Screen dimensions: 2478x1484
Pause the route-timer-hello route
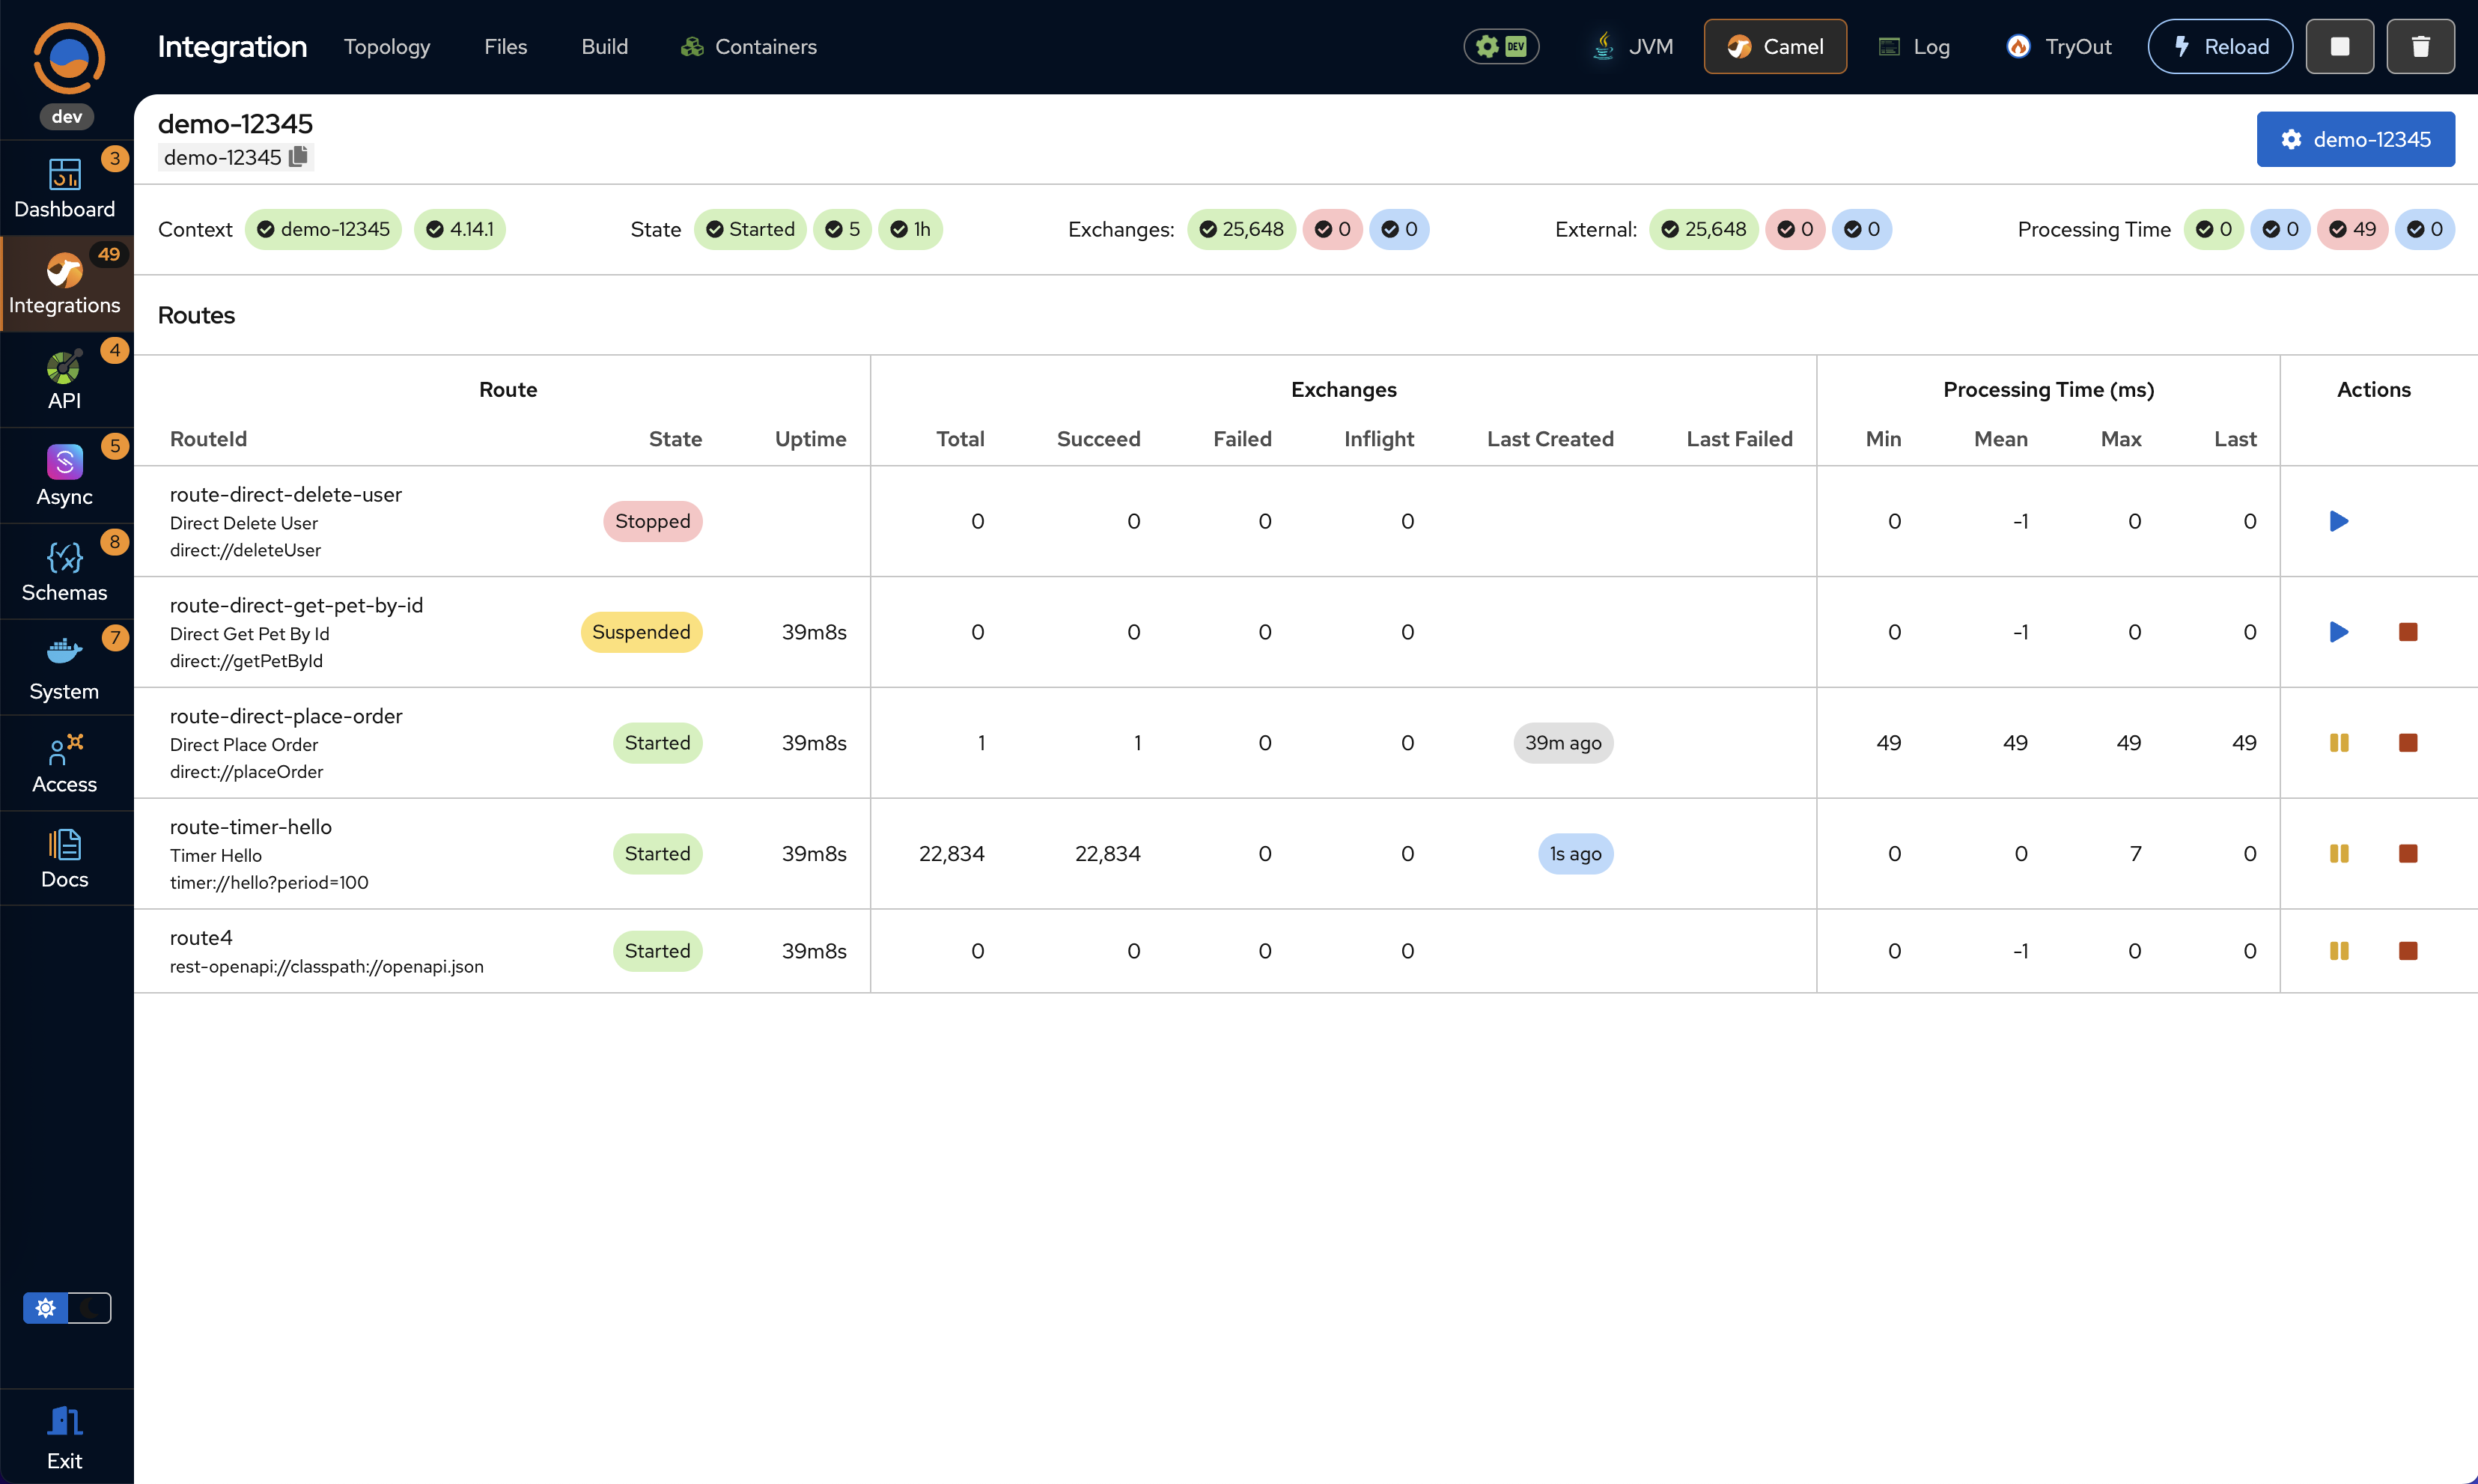(2339, 853)
